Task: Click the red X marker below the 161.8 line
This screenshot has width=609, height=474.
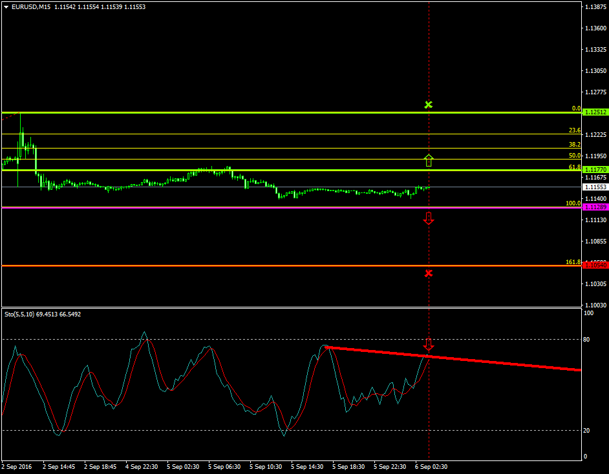Action: (x=428, y=273)
